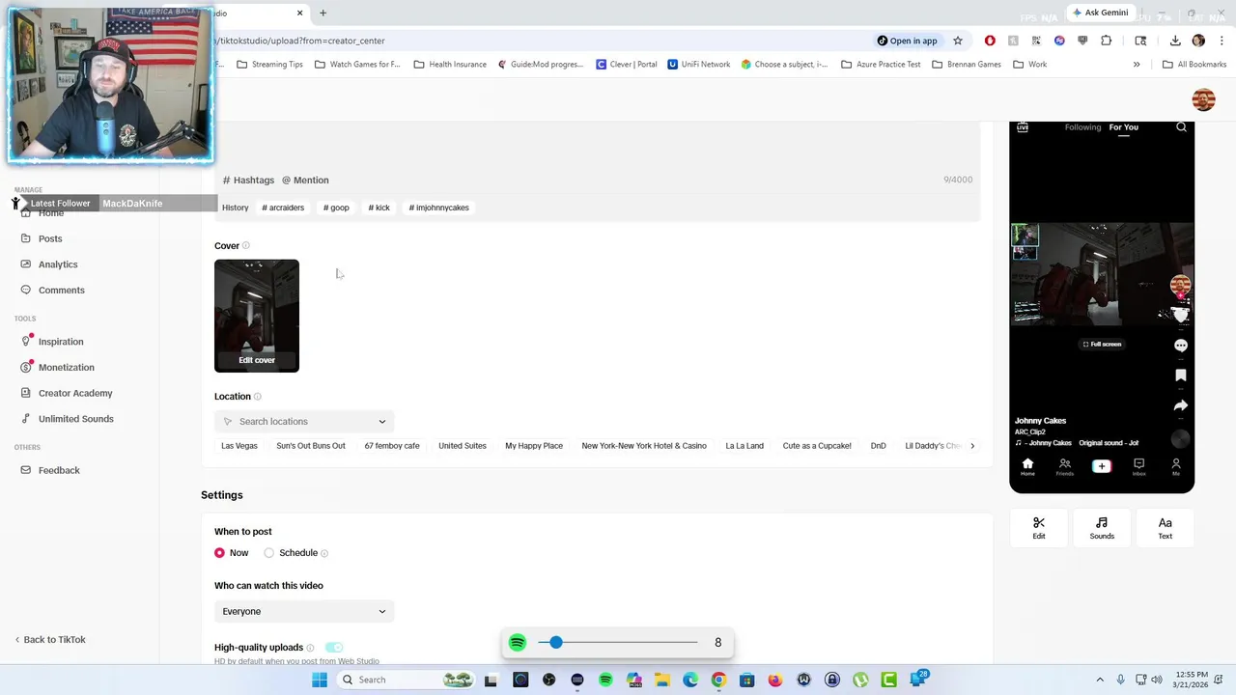
Task: Click the Hashtags button
Action: pos(249,181)
